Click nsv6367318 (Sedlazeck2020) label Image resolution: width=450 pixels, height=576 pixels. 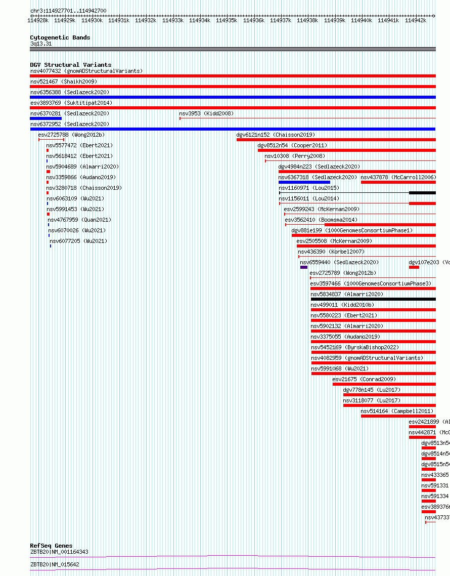pyautogui.click(x=318, y=178)
